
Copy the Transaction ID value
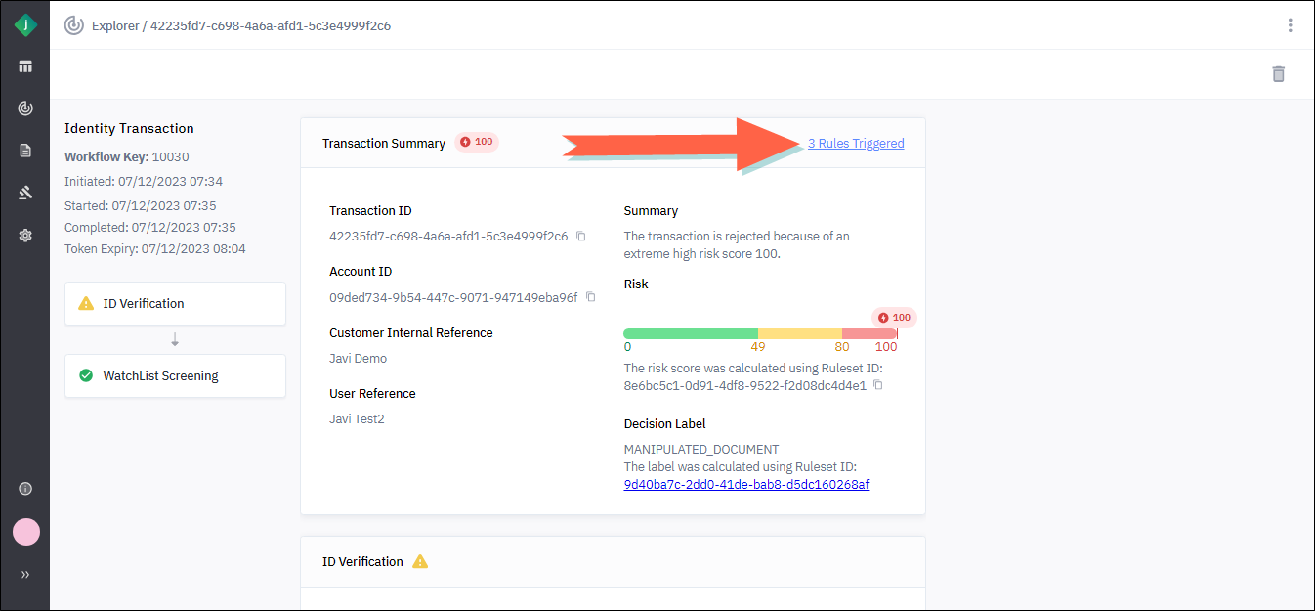[x=581, y=237]
